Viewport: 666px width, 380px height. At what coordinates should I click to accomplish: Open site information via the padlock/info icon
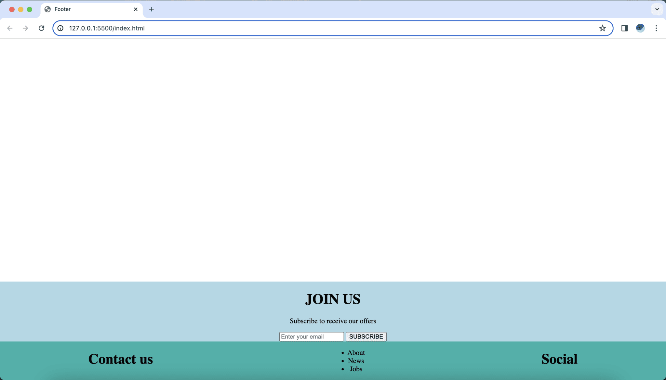(x=60, y=28)
